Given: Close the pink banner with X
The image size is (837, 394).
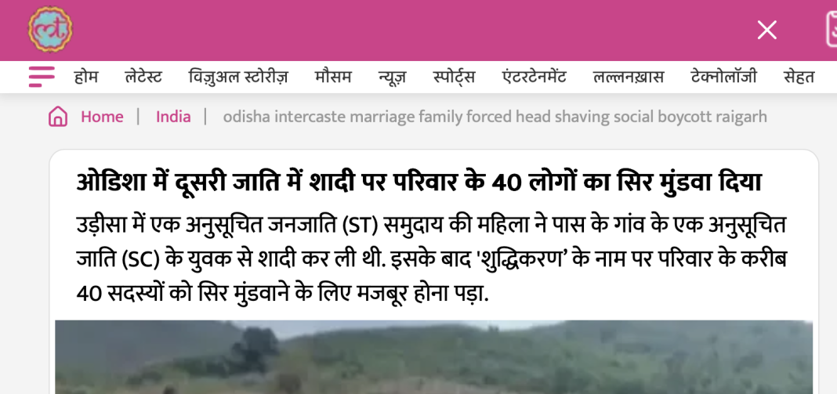Looking at the screenshot, I should coord(767,30).
